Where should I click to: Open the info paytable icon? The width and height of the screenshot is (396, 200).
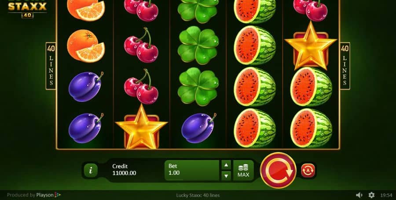click(x=91, y=171)
